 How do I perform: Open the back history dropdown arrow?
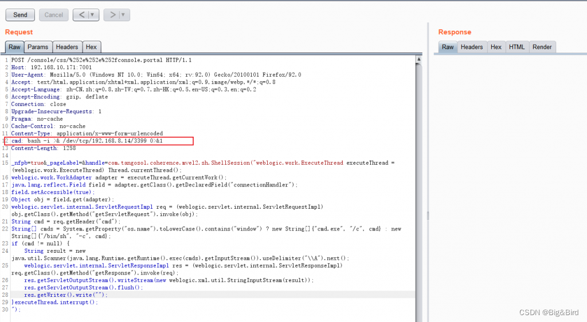click(93, 15)
